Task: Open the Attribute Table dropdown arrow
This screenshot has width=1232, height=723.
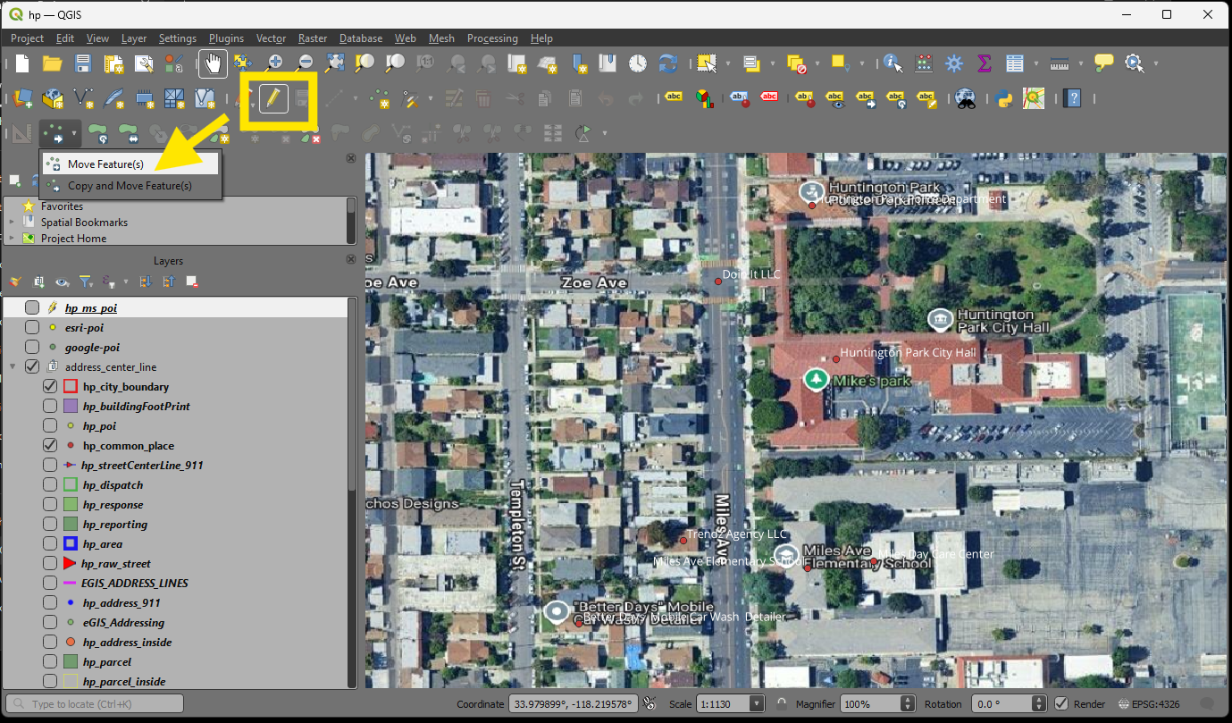Action: pos(1035,63)
